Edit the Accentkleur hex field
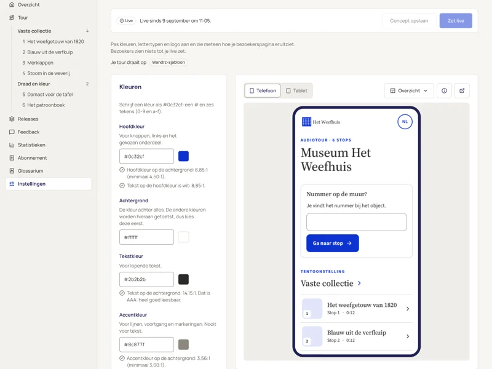The width and height of the screenshot is (492, 369). (x=146, y=344)
